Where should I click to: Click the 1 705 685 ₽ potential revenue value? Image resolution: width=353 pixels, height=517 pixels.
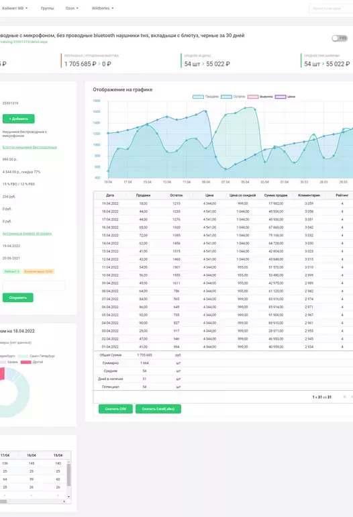click(x=81, y=64)
